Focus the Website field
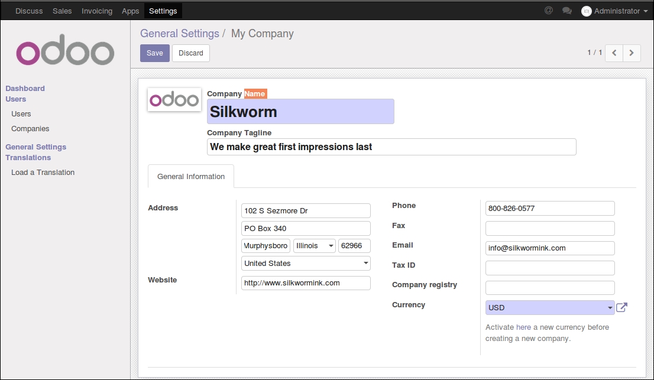 click(x=306, y=283)
